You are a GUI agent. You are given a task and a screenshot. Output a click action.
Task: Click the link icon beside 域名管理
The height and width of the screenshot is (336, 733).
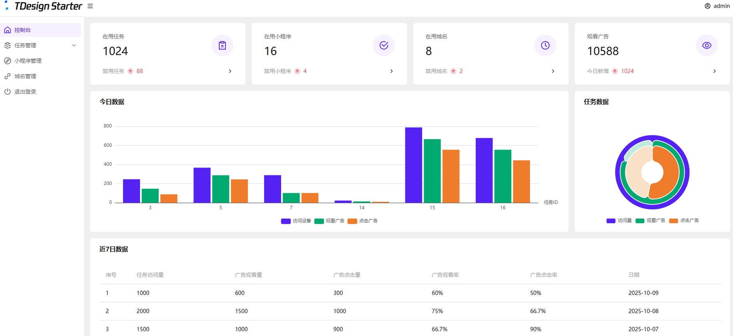pyautogui.click(x=8, y=76)
